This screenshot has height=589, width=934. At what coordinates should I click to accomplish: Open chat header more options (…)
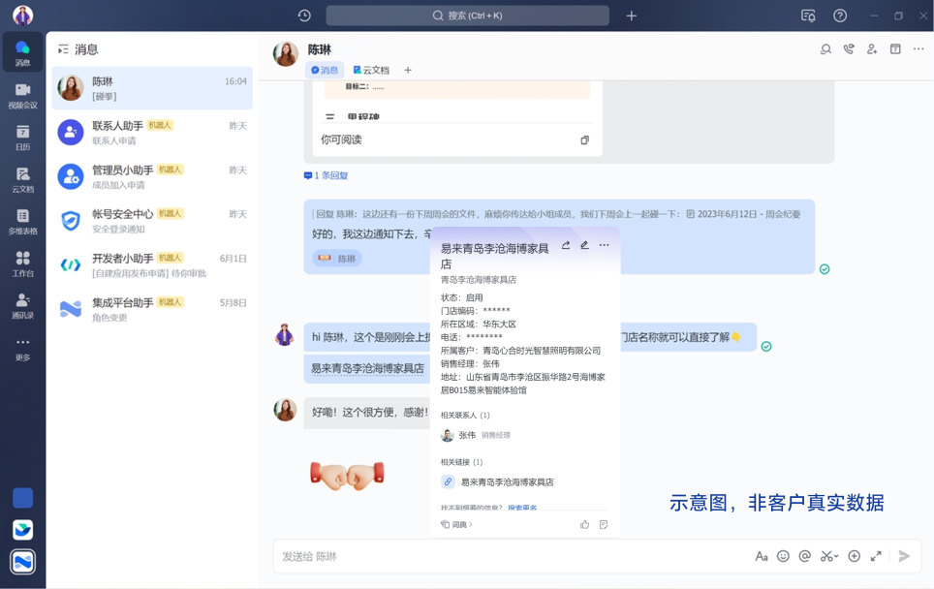pos(918,49)
